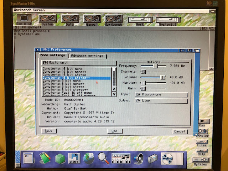228x171 pixels.
Task: Select Concierto:8 bit mono mode
Action: pyautogui.click(x=77, y=81)
